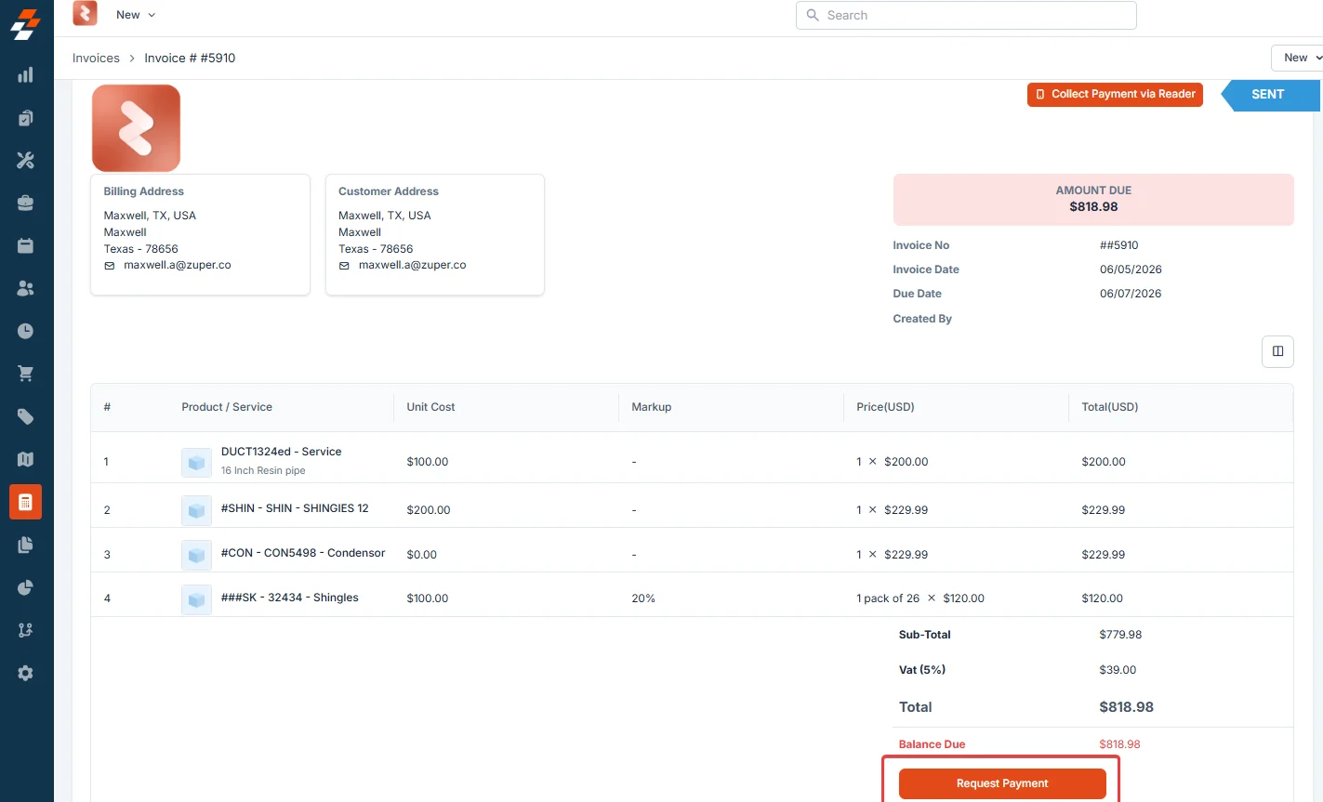Click product thumbnail for Condensor row

[x=196, y=555]
